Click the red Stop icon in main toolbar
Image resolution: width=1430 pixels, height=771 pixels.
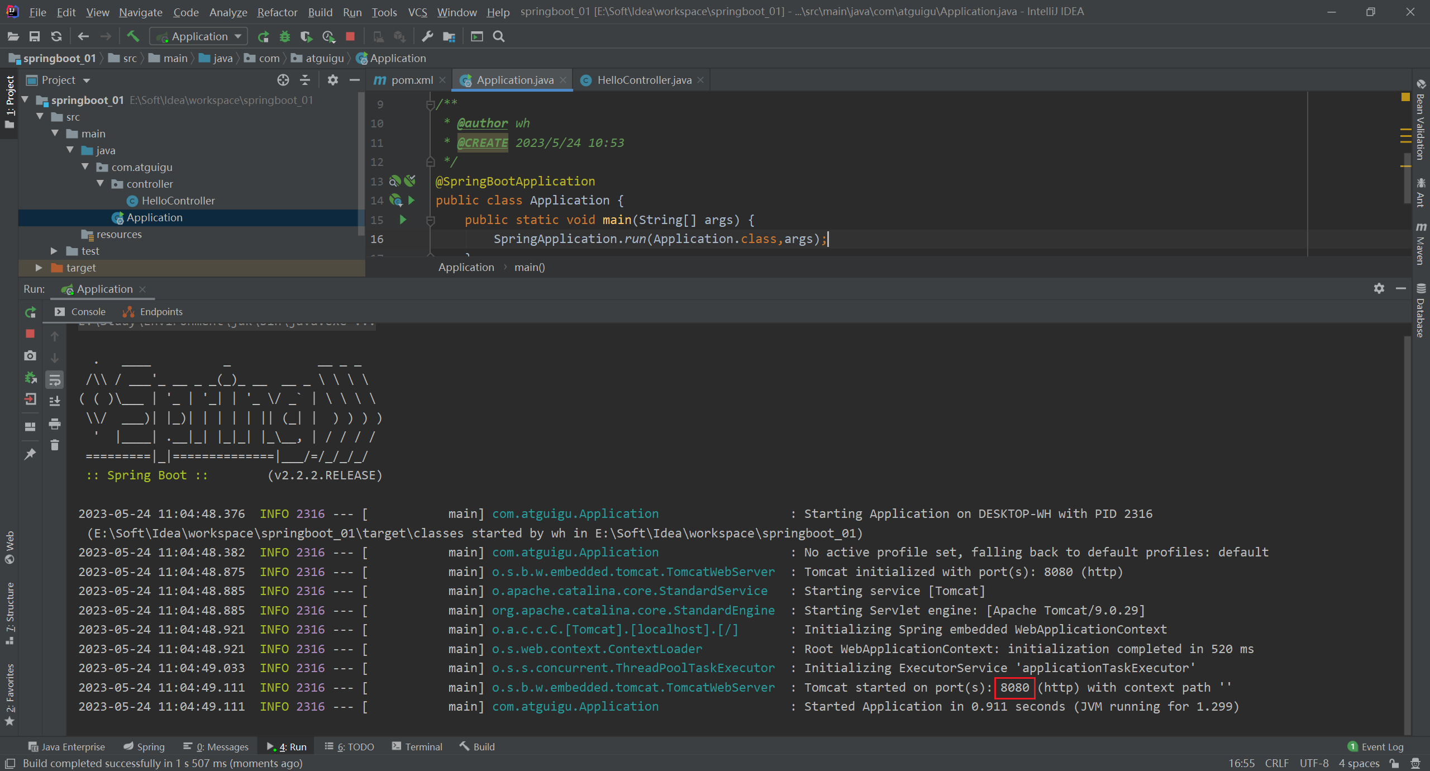click(x=350, y=37)
